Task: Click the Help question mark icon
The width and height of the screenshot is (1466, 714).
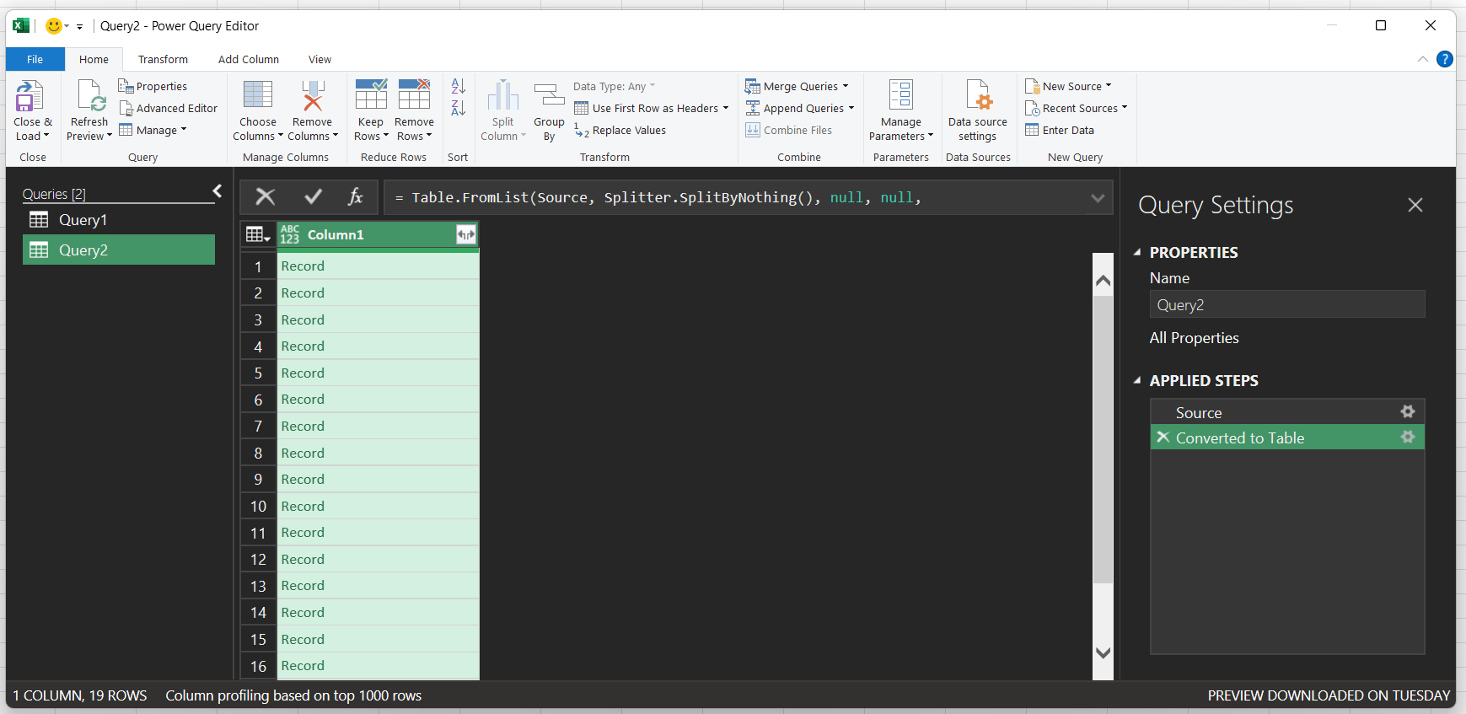Action: click(x=1444, y=59)
